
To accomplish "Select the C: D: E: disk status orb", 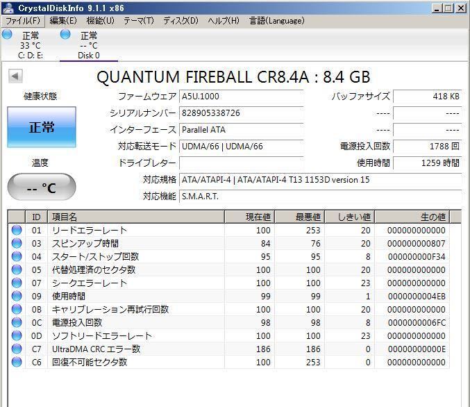I will pos(7,35).
